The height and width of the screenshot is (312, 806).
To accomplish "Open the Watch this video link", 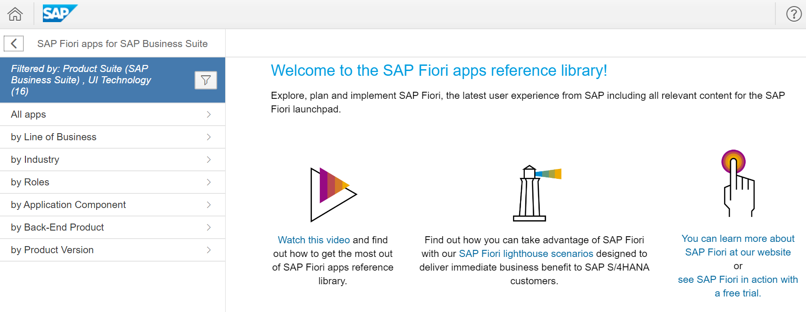I will click(x=314, y=240).
